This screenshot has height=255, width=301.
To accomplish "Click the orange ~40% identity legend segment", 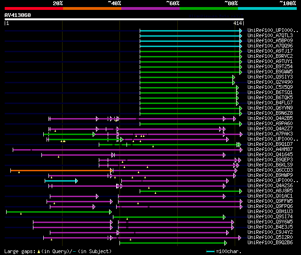I will (x=92, y=8).
